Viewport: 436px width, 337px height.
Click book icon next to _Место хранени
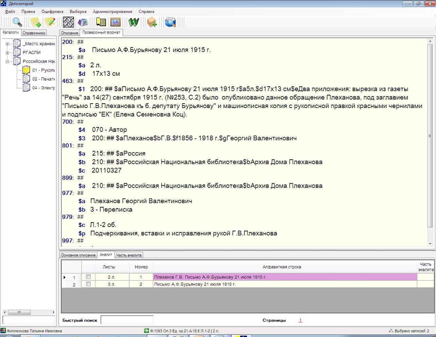coord(17,43)
